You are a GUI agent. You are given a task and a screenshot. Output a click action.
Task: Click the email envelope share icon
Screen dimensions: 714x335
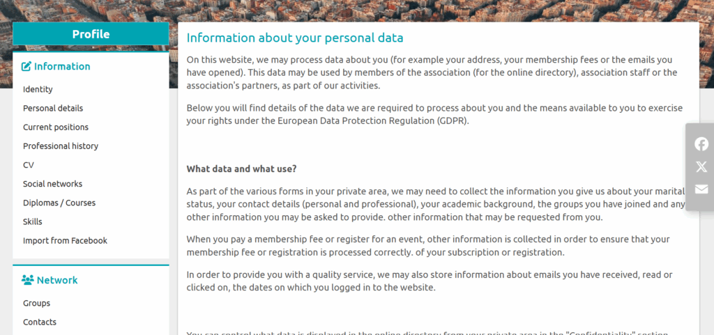pyautogui.click(x=701, y=189)
